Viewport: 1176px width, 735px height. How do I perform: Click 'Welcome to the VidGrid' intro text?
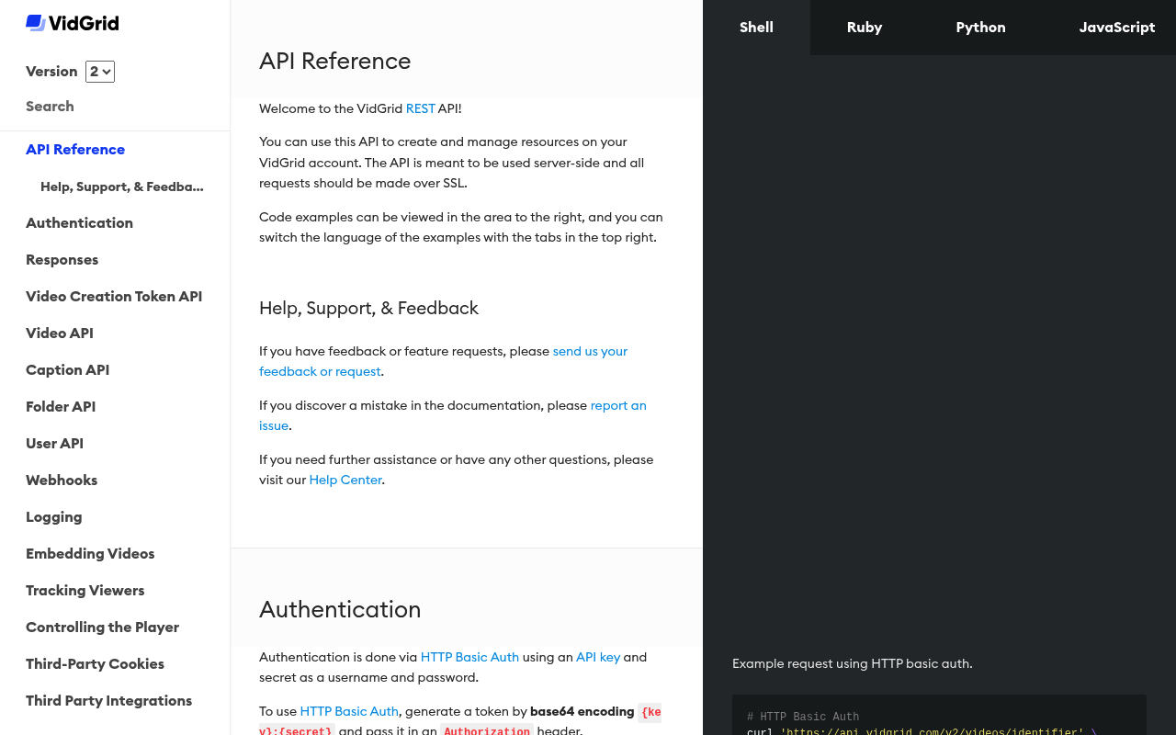(331, 108)
